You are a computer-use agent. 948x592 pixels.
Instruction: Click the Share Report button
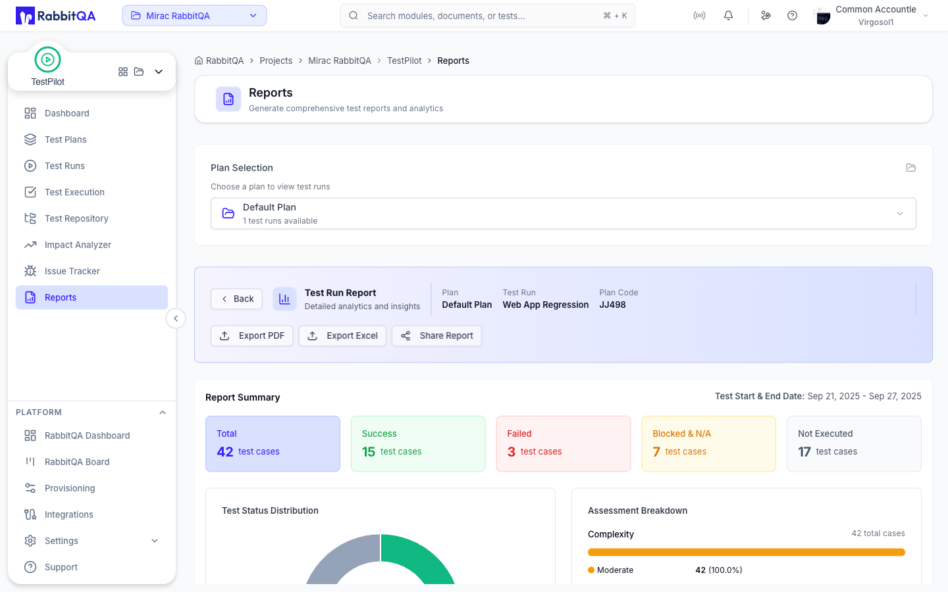(437, 335)
